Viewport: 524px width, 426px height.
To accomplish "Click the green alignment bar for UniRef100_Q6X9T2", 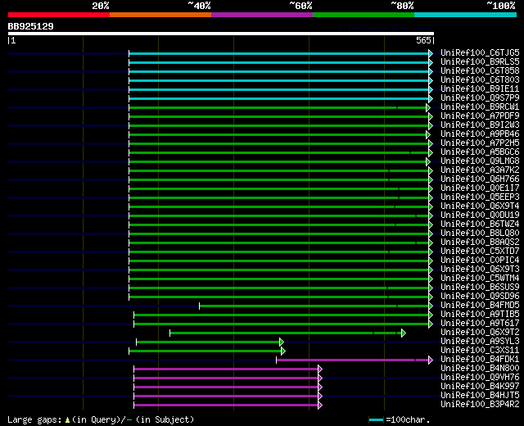I will point(286,333).
